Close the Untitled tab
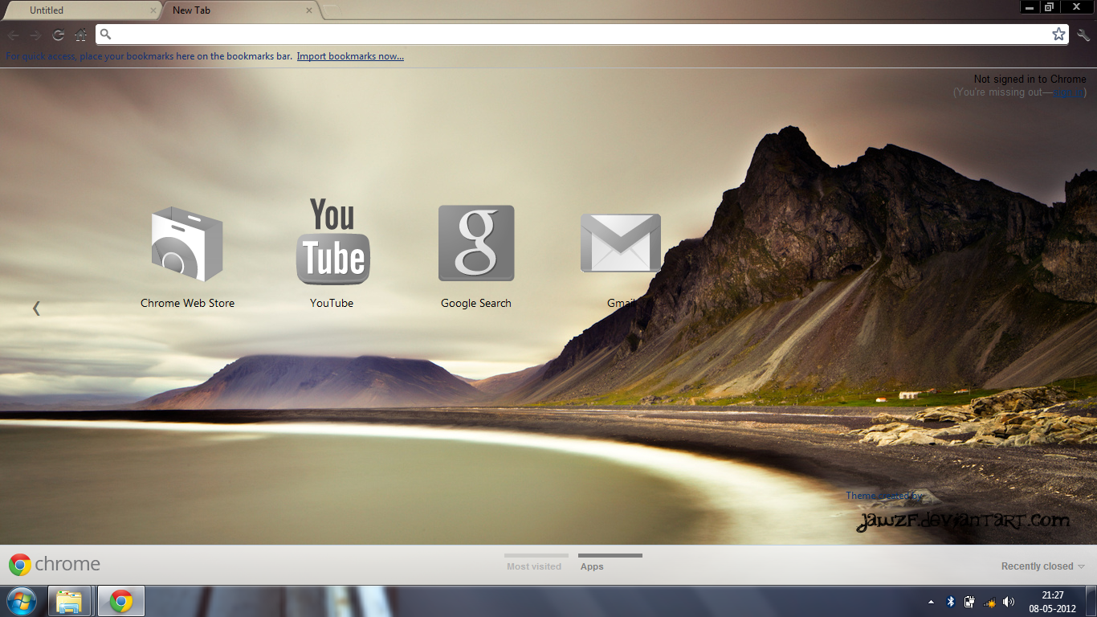Image resolution: width=1097 pixels, height=617 pixels. click(x=153, y=10)
